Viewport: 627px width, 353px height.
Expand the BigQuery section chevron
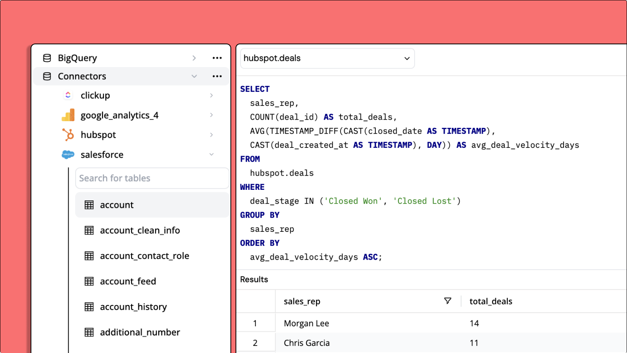(x=194, y=58)
